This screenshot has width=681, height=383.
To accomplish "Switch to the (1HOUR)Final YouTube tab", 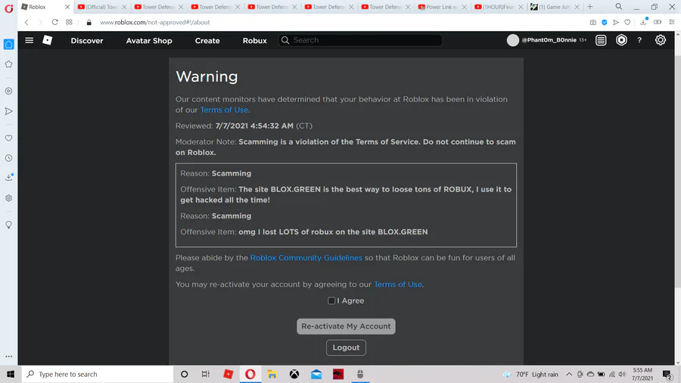I will [499, 7].
